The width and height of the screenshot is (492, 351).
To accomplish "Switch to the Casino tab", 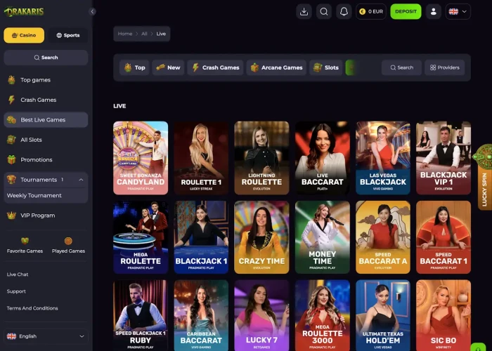I will (x=24, y=35).
